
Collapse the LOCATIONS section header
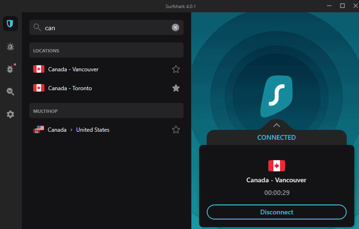[x=106, y=51]
